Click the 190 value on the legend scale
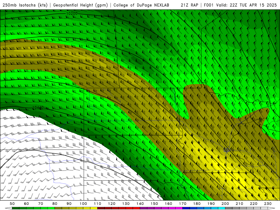 pyautogui.click(x=211, y=204)
